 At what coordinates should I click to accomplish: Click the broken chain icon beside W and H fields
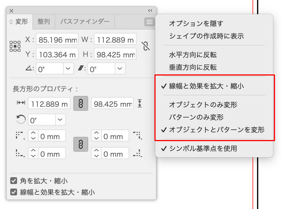click(146, 46)
